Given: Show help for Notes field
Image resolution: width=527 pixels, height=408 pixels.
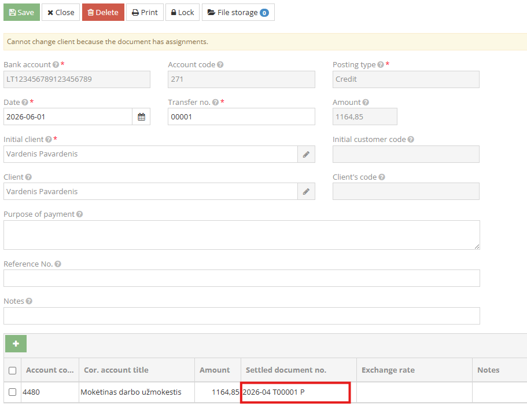Looking at the screenshot, I should tap(29, 301).
